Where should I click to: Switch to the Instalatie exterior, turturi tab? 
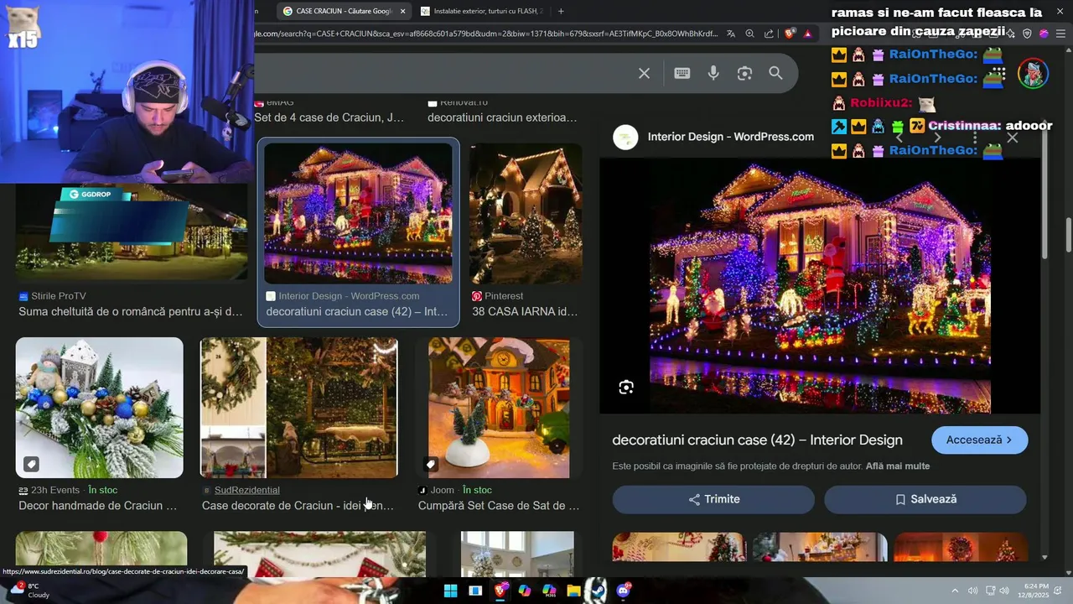(481, 11)
